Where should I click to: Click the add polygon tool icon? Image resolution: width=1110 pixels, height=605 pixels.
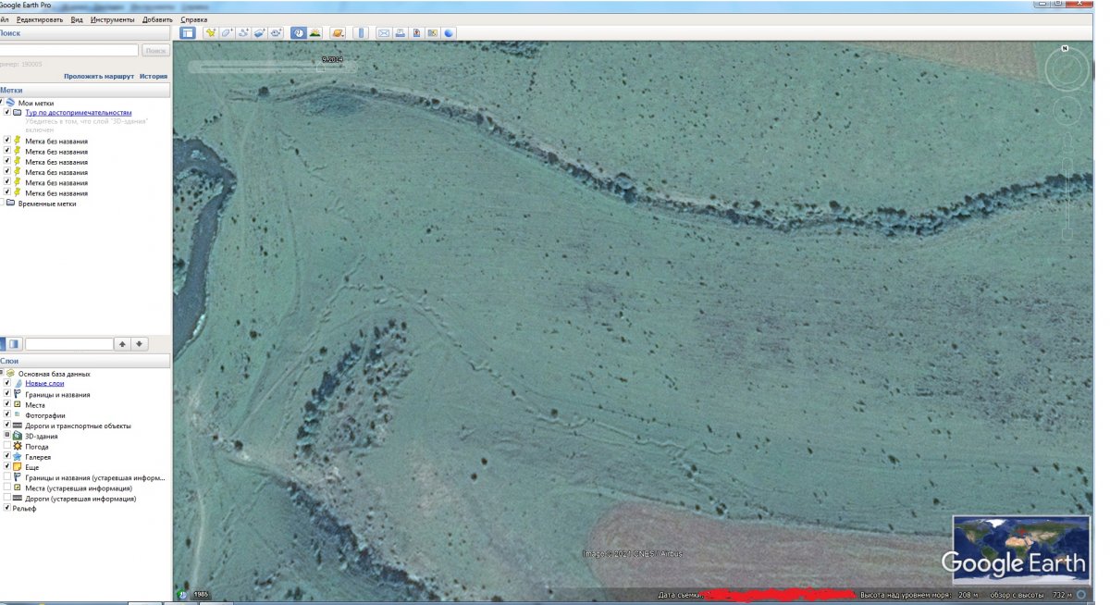point(228,33)
